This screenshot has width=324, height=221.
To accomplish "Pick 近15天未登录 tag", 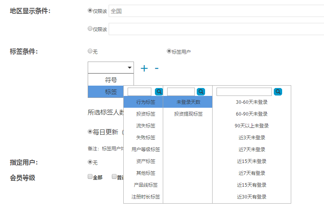I will 252,161.
